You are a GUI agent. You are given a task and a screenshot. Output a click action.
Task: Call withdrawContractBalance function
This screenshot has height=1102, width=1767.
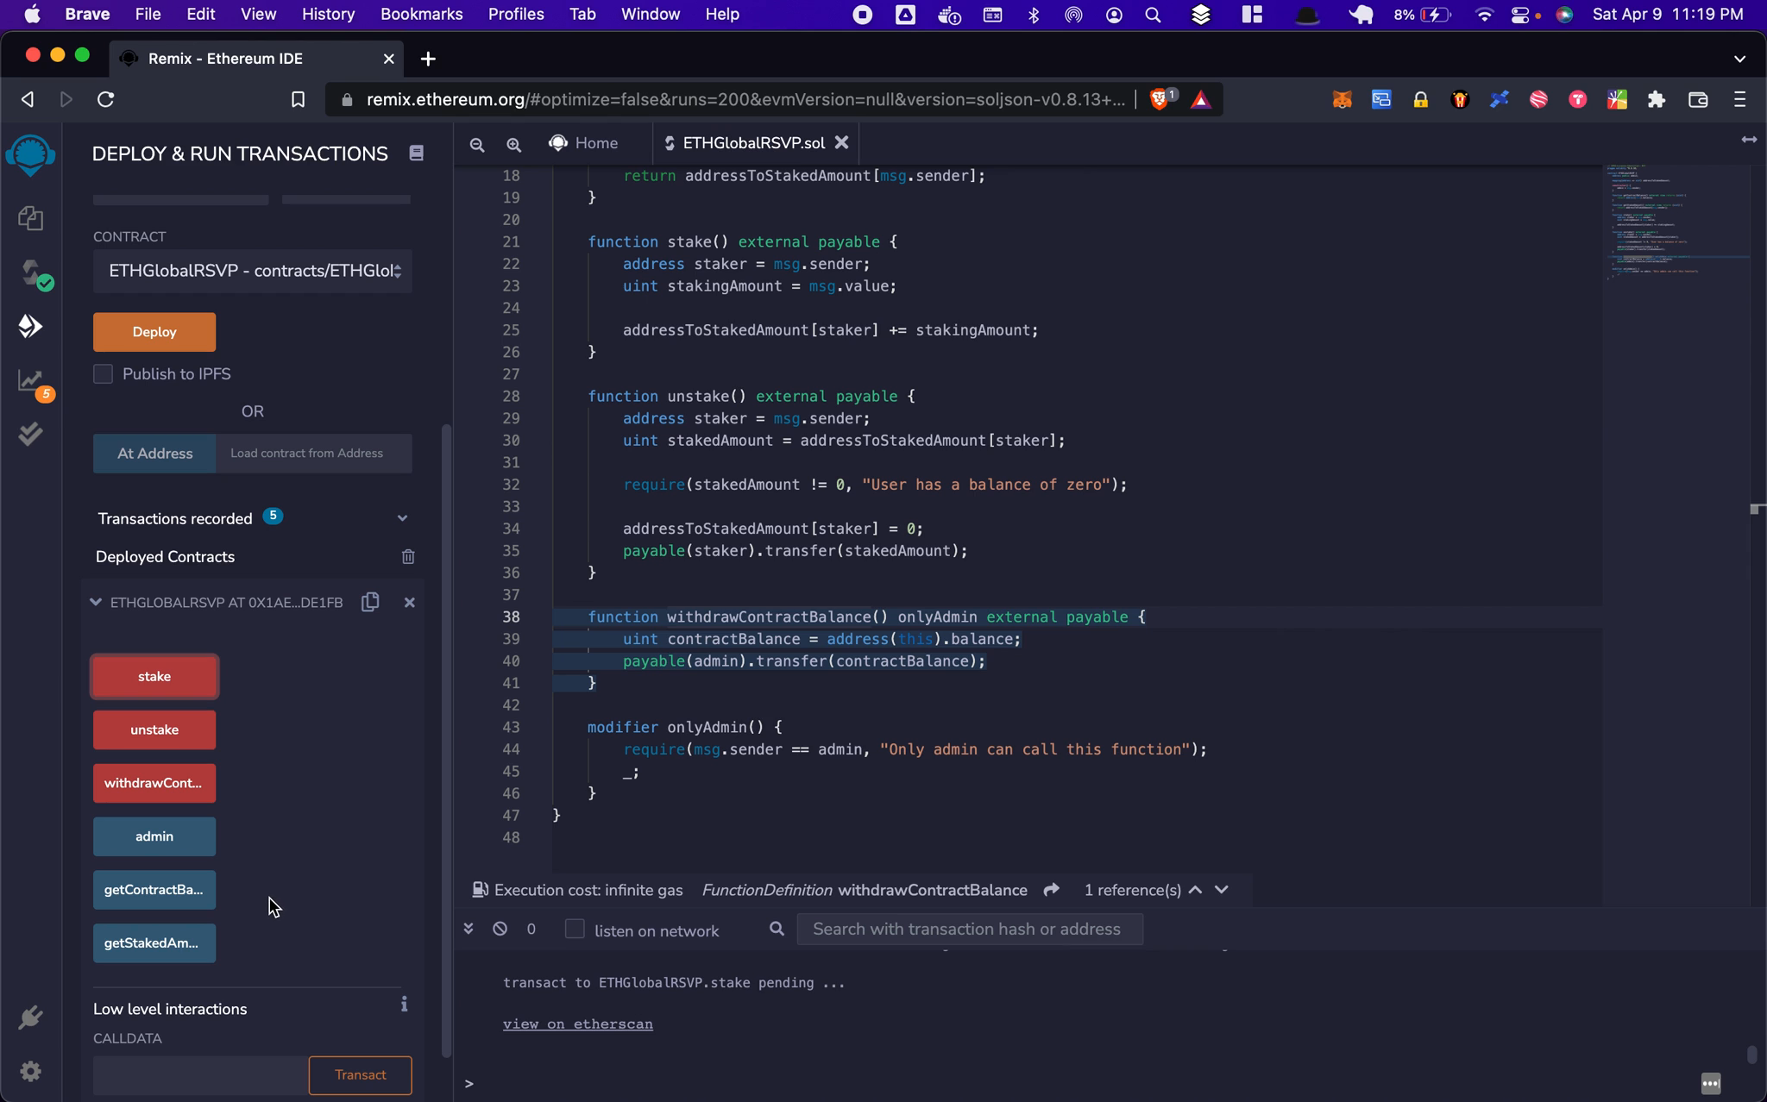tap(154, 783)
